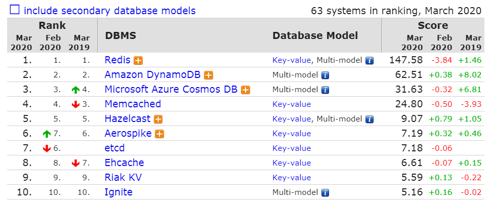Open the Ignite DBMS link
The width and height of the screenshot is (489, 202).
(x=118, y=192)
